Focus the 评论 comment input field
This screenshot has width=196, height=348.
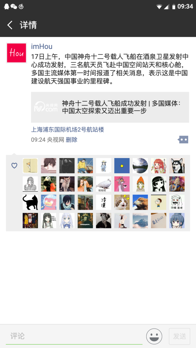coord(74,336)
